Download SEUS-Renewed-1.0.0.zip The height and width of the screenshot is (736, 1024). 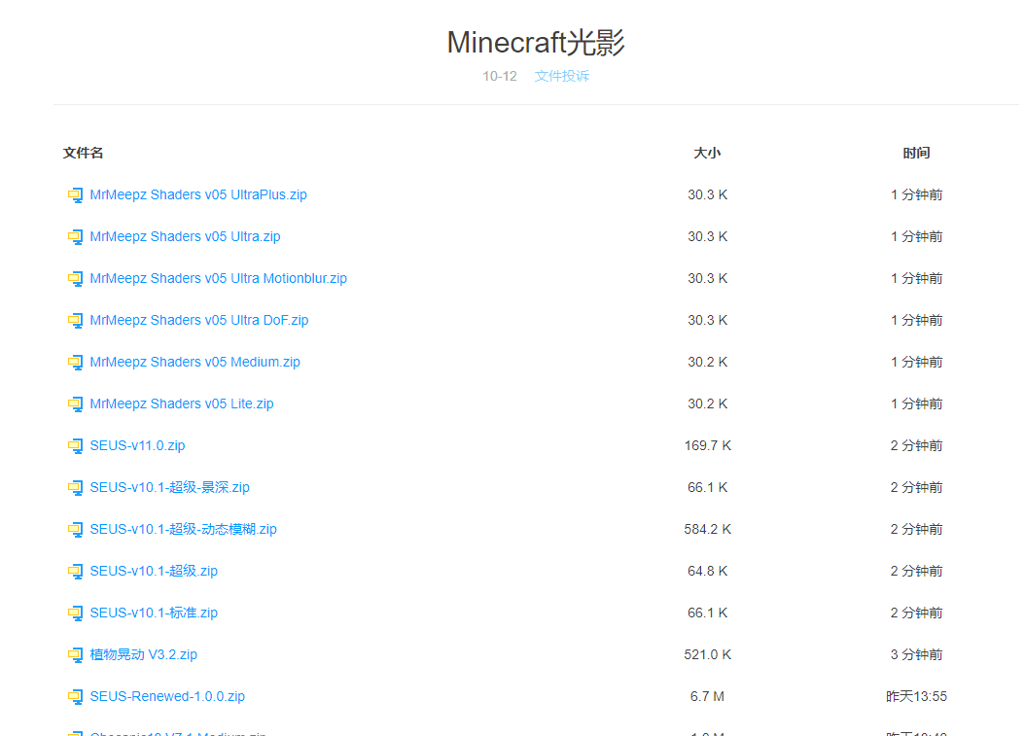point(168,696)
